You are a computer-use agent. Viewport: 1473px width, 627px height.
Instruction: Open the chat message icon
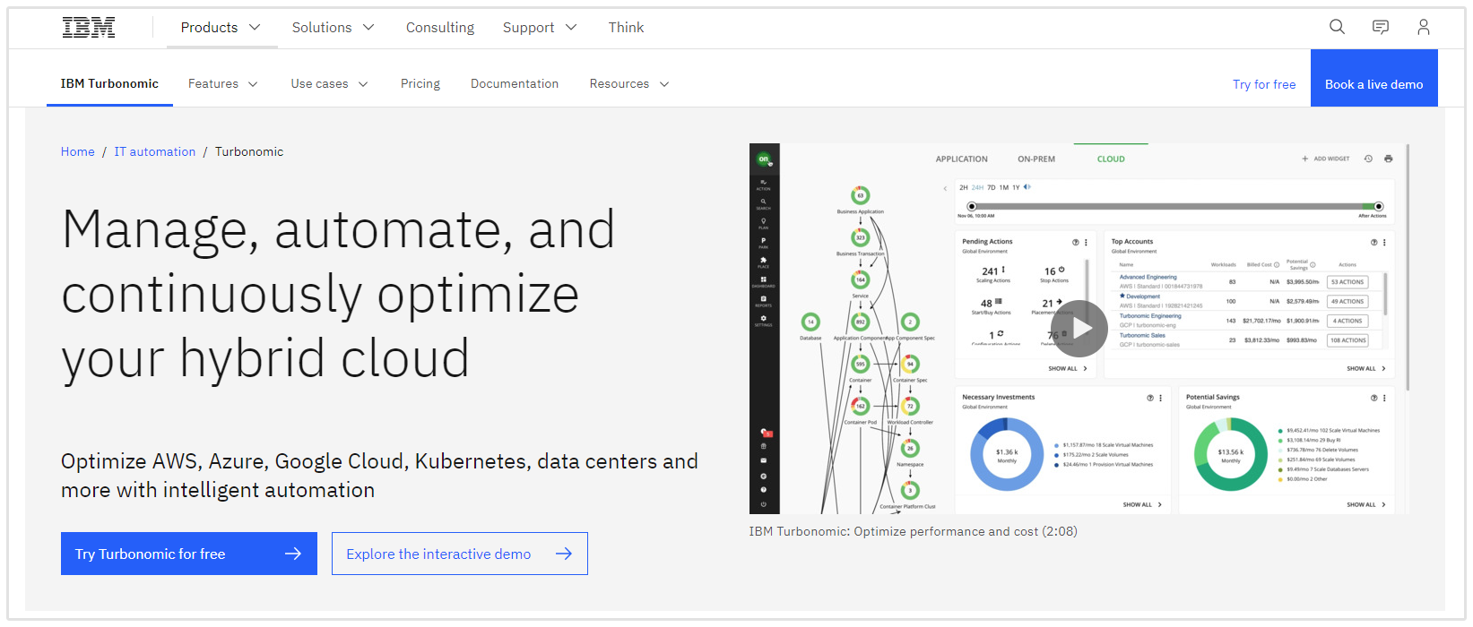[1381, 27]
